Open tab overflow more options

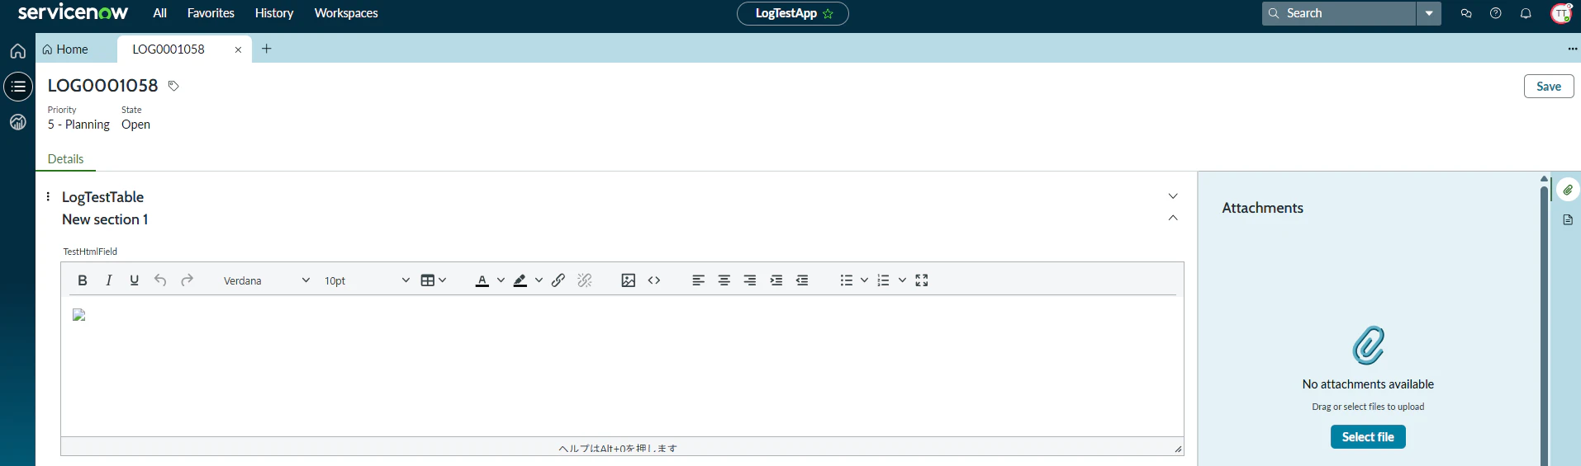click(x=1572, y=49)
